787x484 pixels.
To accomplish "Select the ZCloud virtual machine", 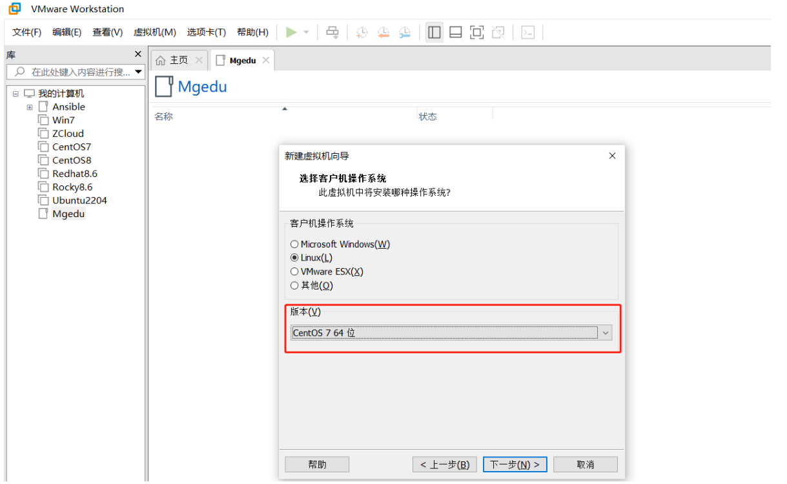I will [x=68, y=134].
